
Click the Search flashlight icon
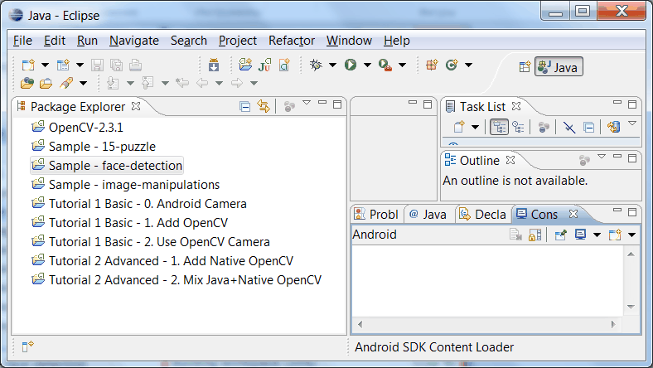(x=66, y=84)
